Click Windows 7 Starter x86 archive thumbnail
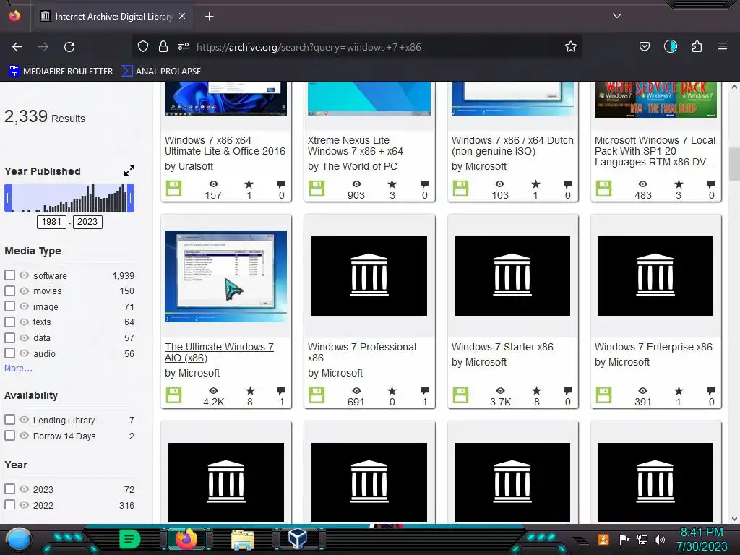The image size is (740, 555). tap(512, 276)
